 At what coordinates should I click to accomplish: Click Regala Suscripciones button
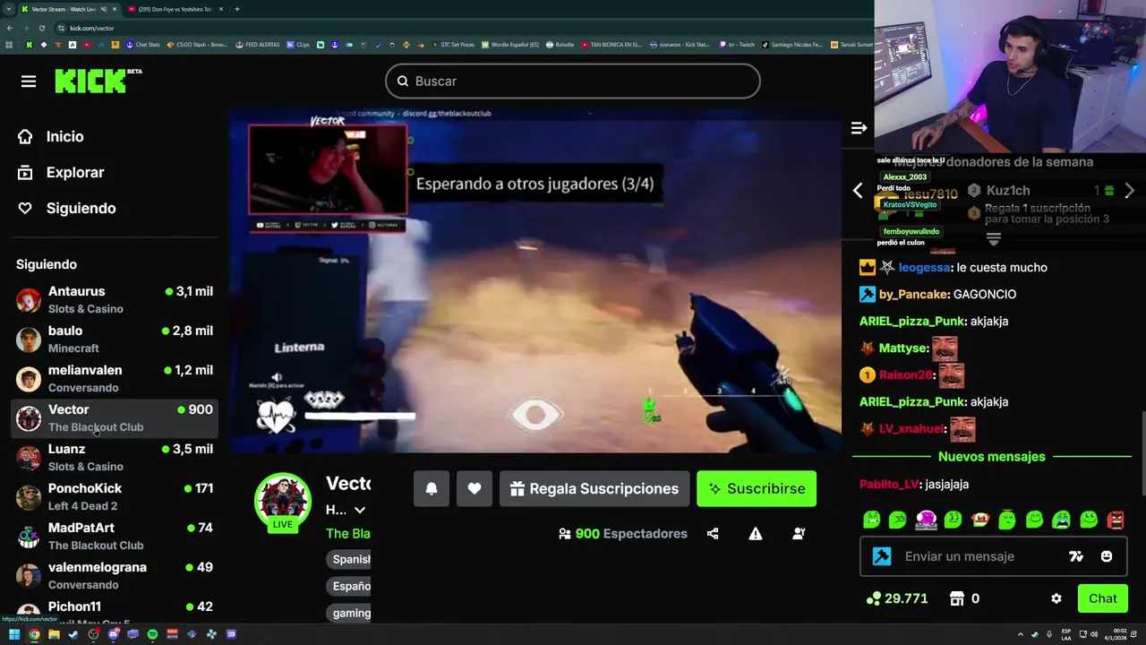[594, 488]
